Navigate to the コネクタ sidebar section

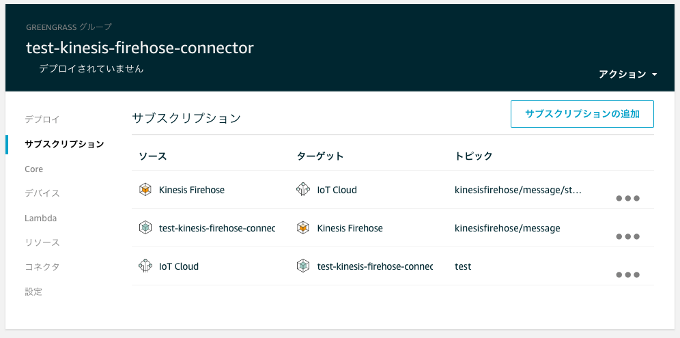[x=42, y=267]
